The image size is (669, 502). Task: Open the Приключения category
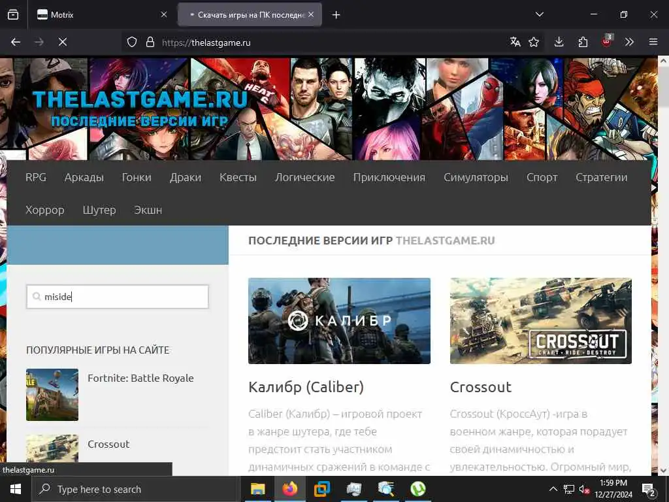(389, 177)
